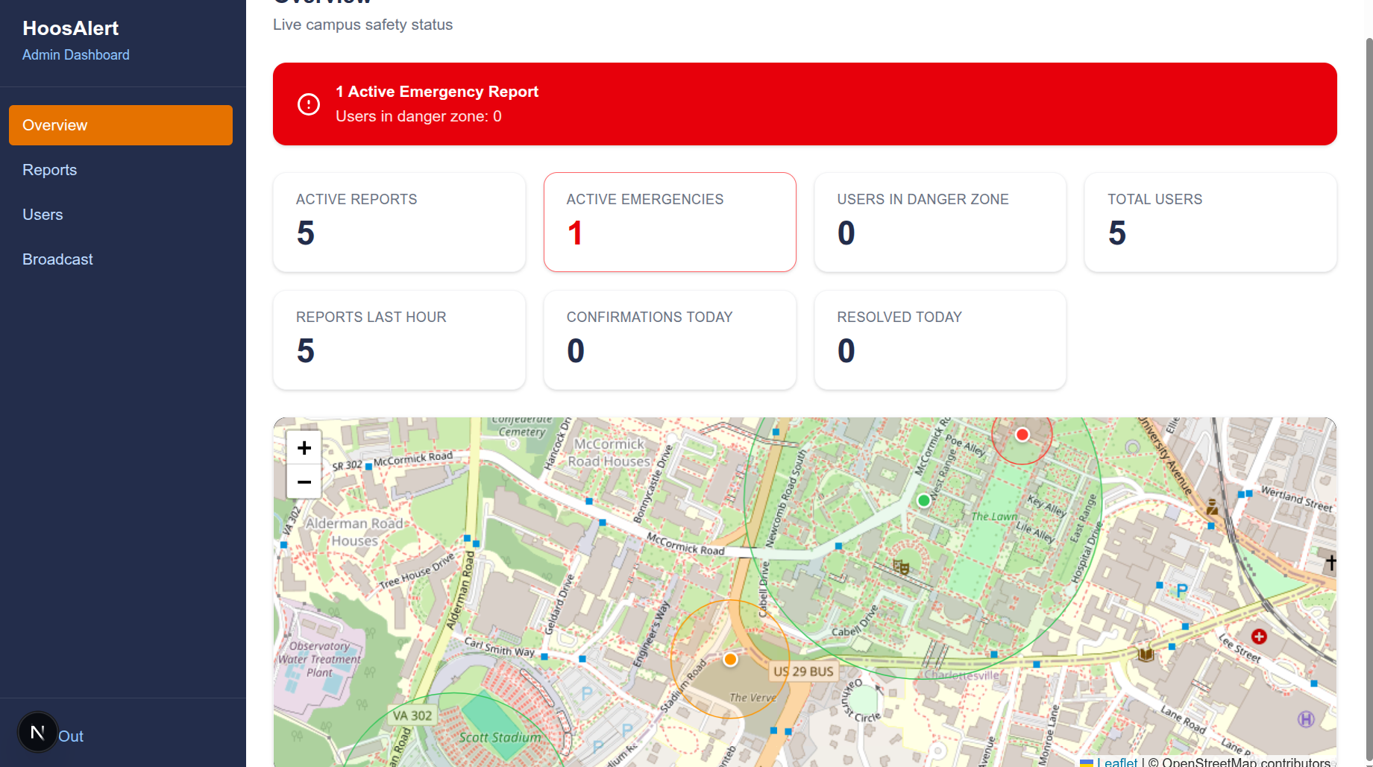Screen dimensions: 1373x767
Task: Select the orange report marker near The Verve
Action: click(730, 659)
